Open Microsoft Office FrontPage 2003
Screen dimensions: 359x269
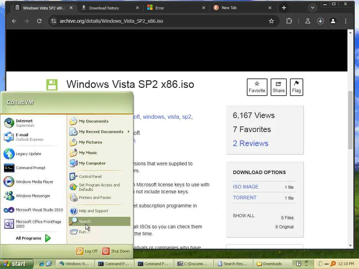[x=33, y=224]
